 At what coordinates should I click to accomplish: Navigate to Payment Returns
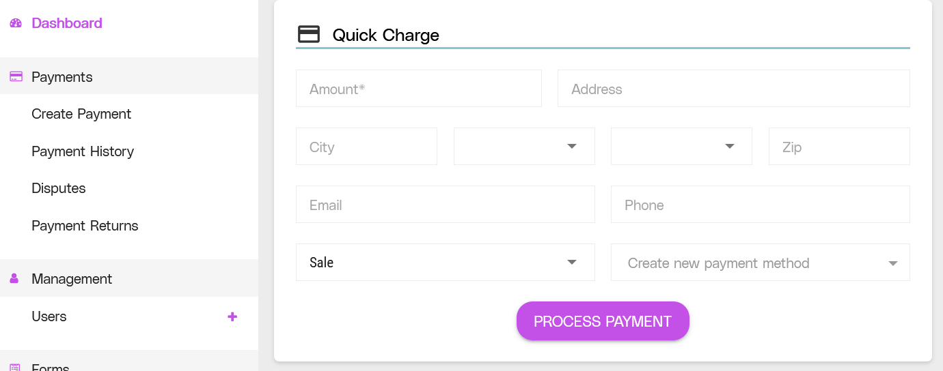coord(85,226)
